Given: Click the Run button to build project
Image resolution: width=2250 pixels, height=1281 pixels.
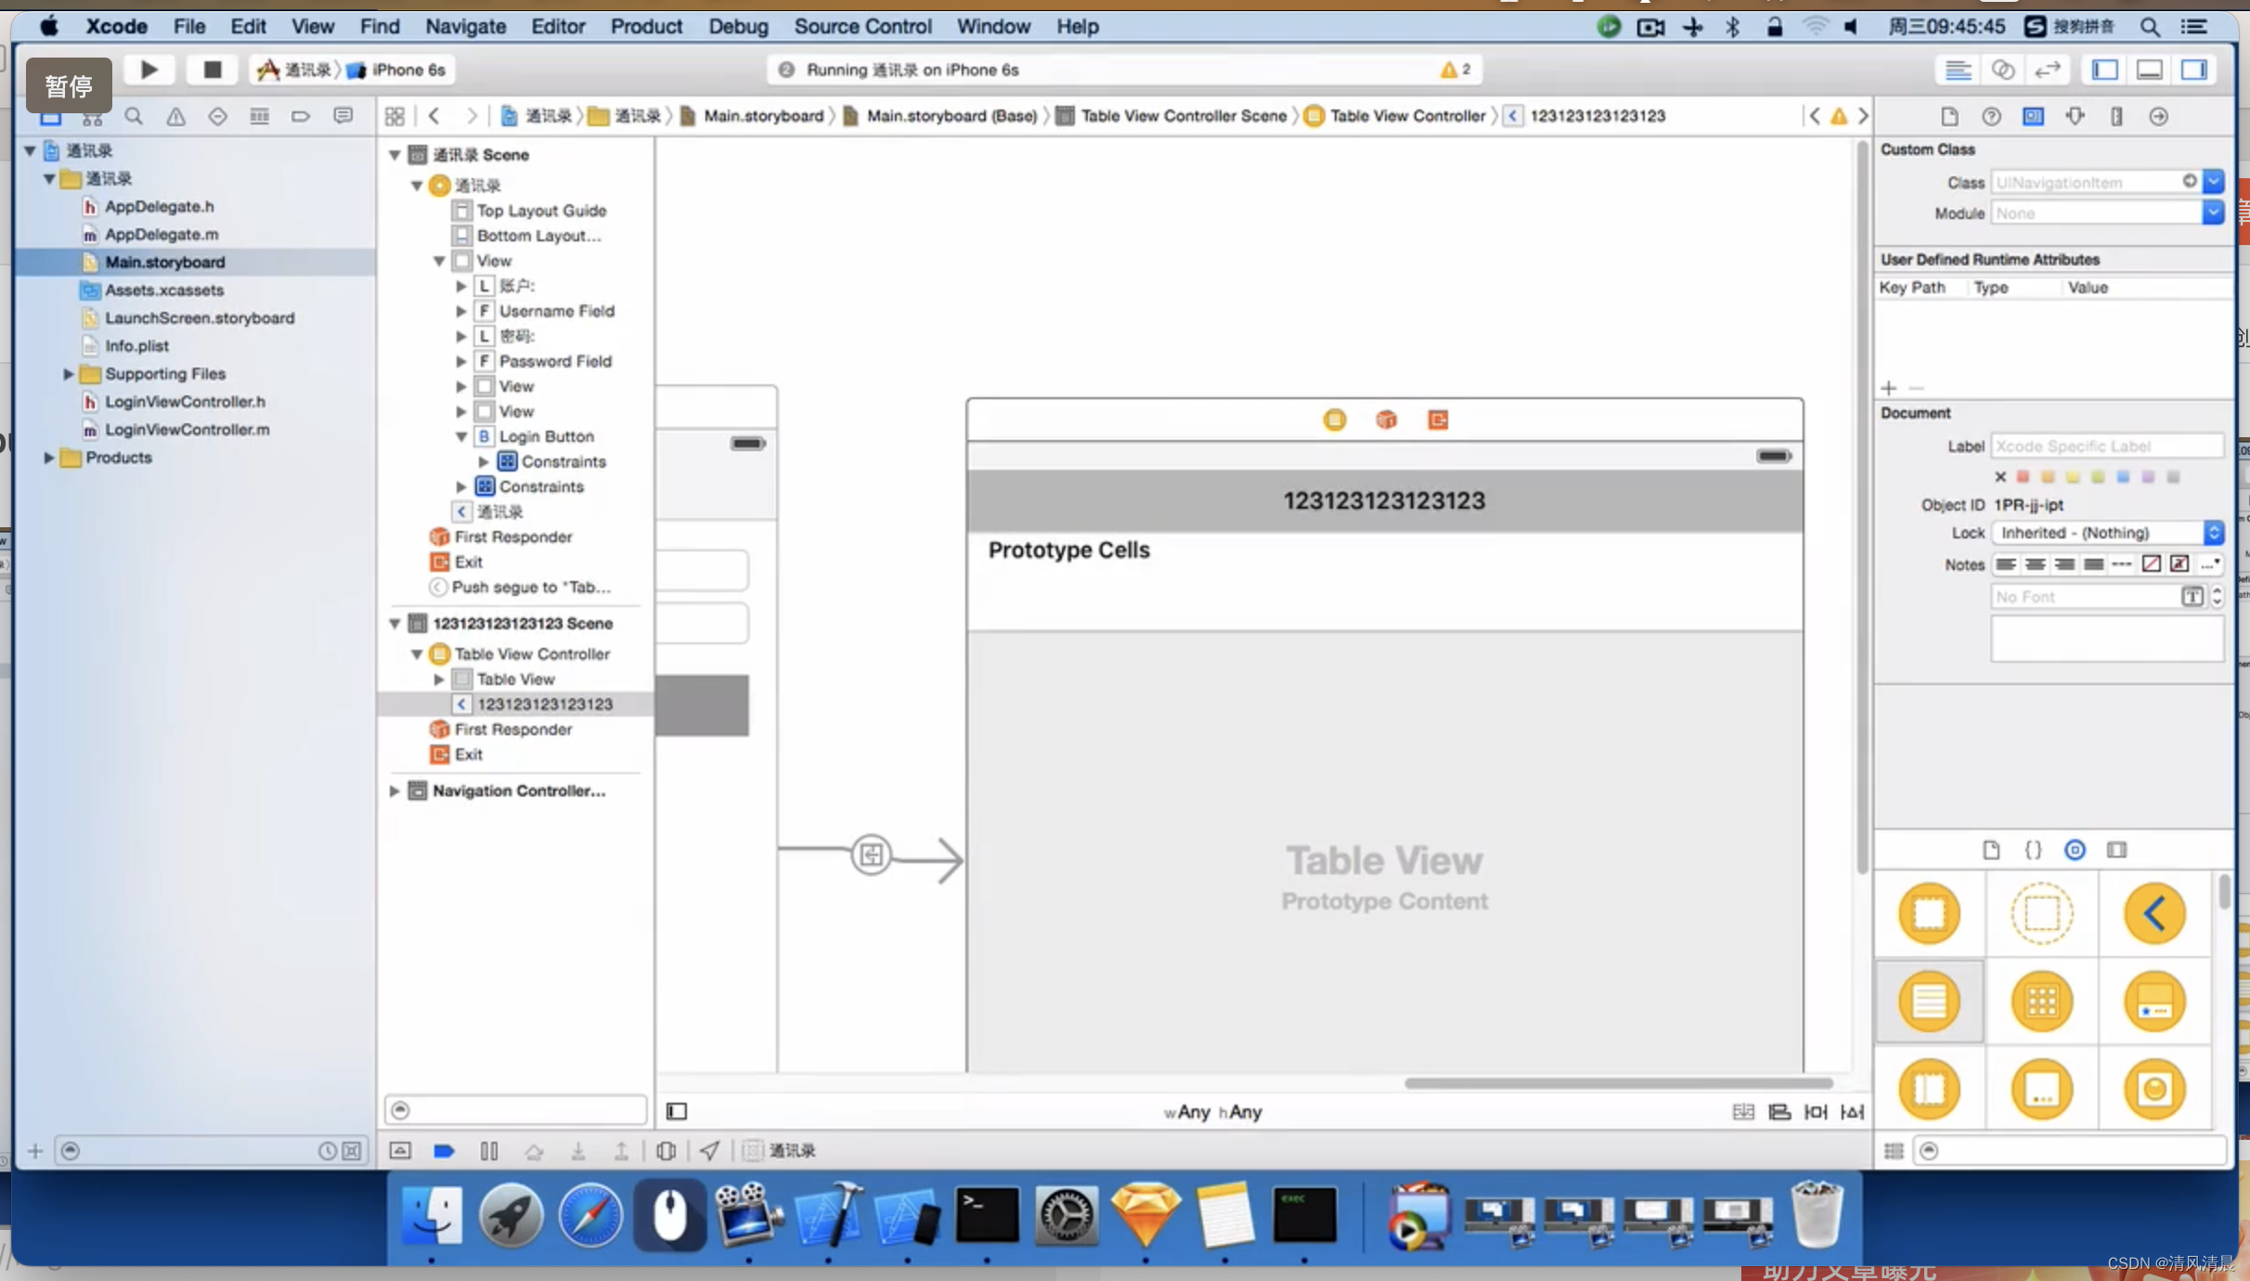Looking at the screenshot, I should (x=149, y=68).
